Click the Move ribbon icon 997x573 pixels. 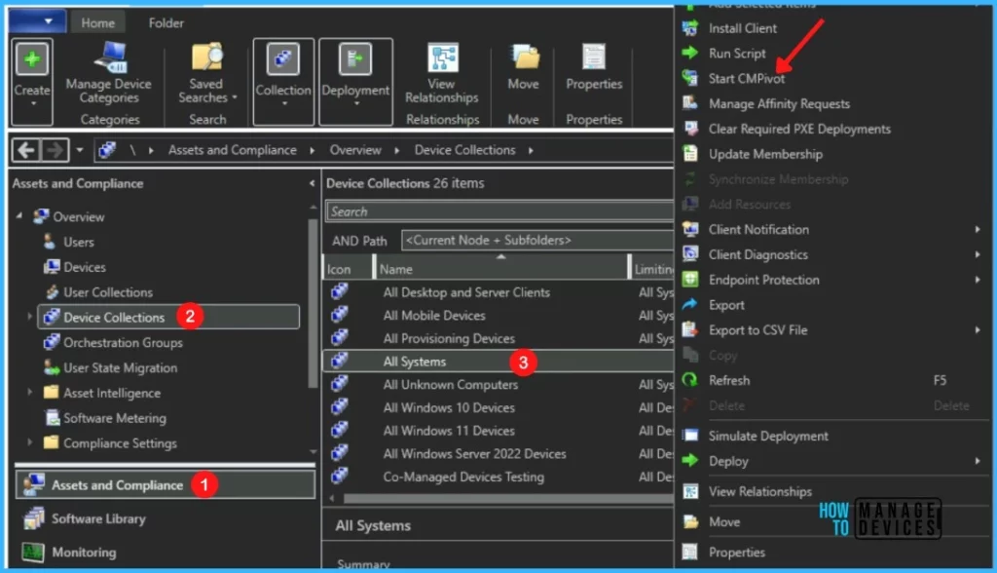523,58
